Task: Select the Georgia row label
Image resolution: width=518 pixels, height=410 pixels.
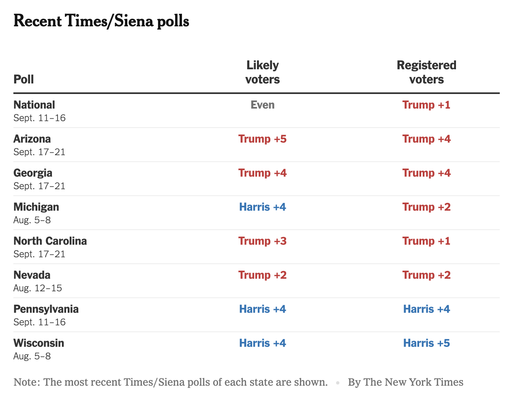Action: click(33, 173)
